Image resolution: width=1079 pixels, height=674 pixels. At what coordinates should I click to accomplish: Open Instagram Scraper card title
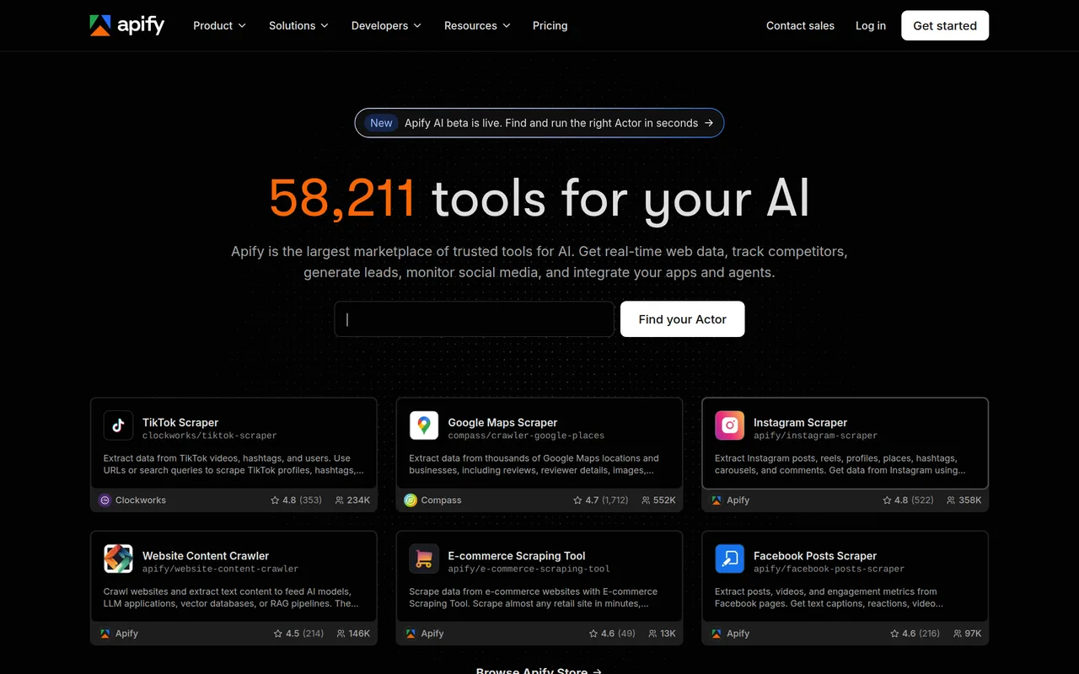tap(800, 422)
